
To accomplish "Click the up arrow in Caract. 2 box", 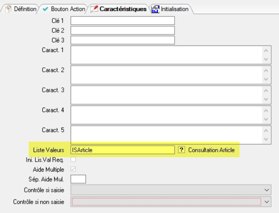I will point(266,70).
